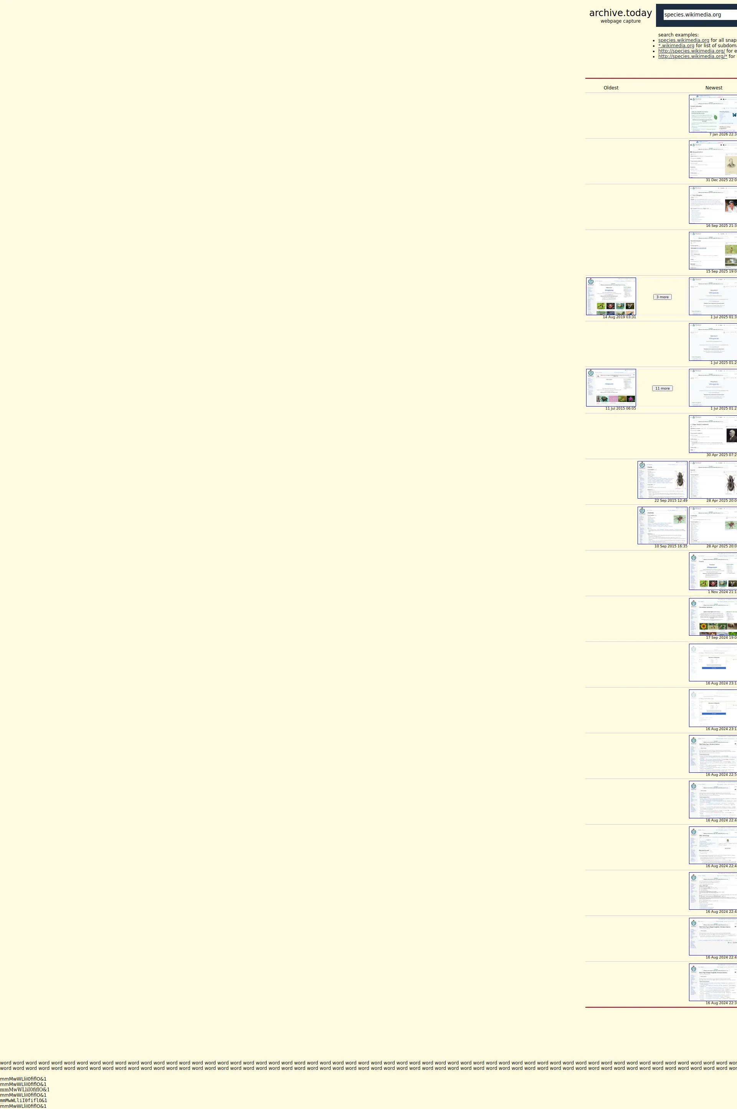Open the 30 Apr 2025 snapshot thumbnail
The width and height of the screenshot is (737, 1109).
(x=712, y=434)
